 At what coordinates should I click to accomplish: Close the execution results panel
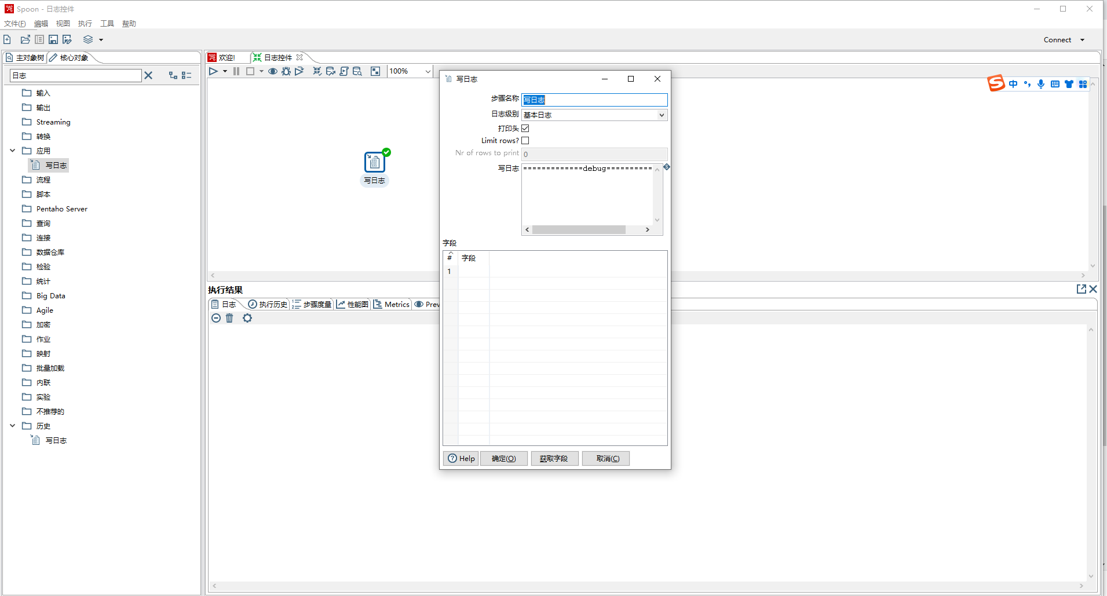tap(1093, 289)
